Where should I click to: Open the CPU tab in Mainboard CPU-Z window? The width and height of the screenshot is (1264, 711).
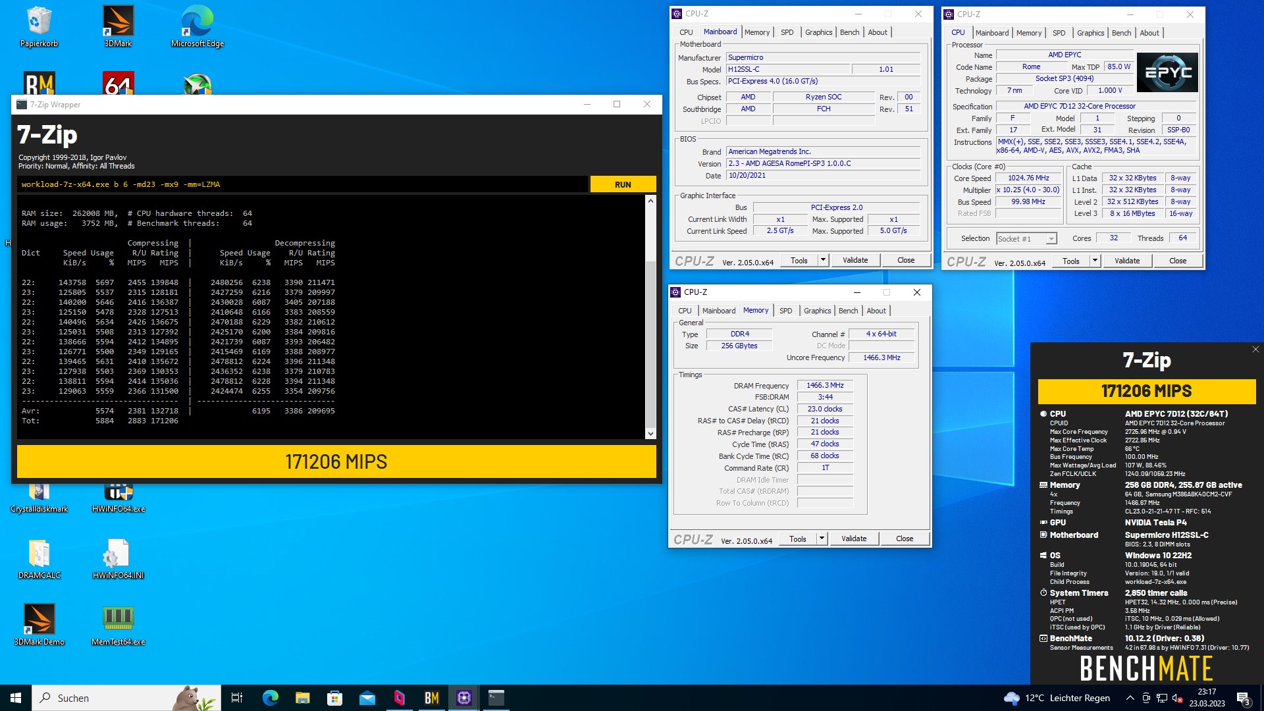tap(686, 32)
